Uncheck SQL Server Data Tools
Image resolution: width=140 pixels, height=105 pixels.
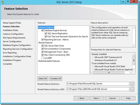click(42, 46)
